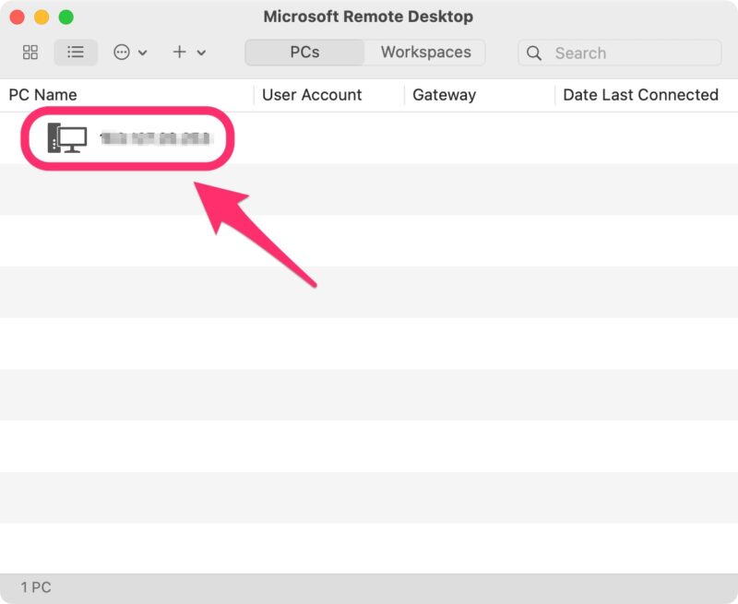Switch to list view

pyautogui.click(x=76, y=53)
